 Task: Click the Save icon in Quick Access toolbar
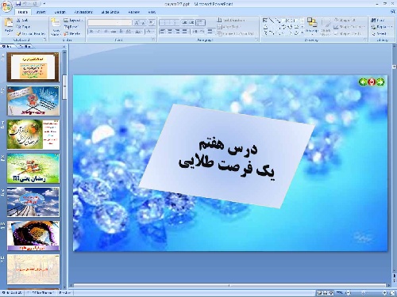(x=18, y=4)
